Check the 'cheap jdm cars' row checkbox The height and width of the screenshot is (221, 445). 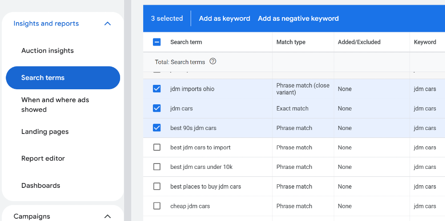tap(156, 206)
